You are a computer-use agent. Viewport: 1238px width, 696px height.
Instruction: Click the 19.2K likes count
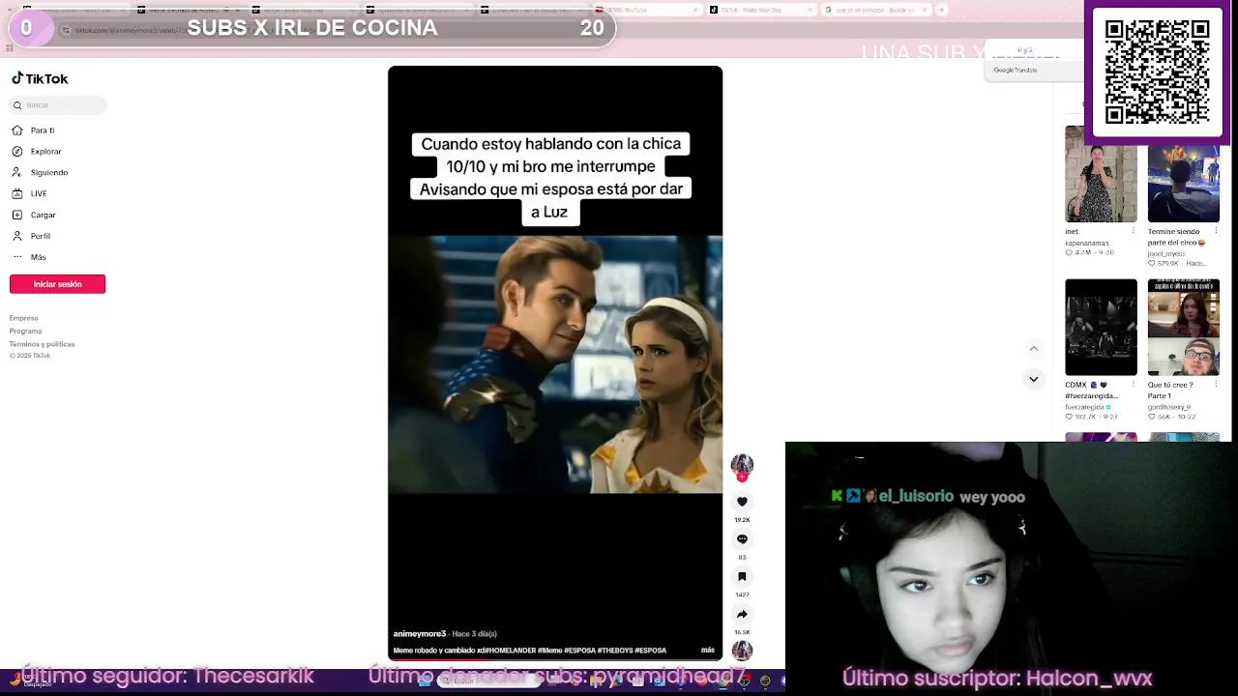742,520
